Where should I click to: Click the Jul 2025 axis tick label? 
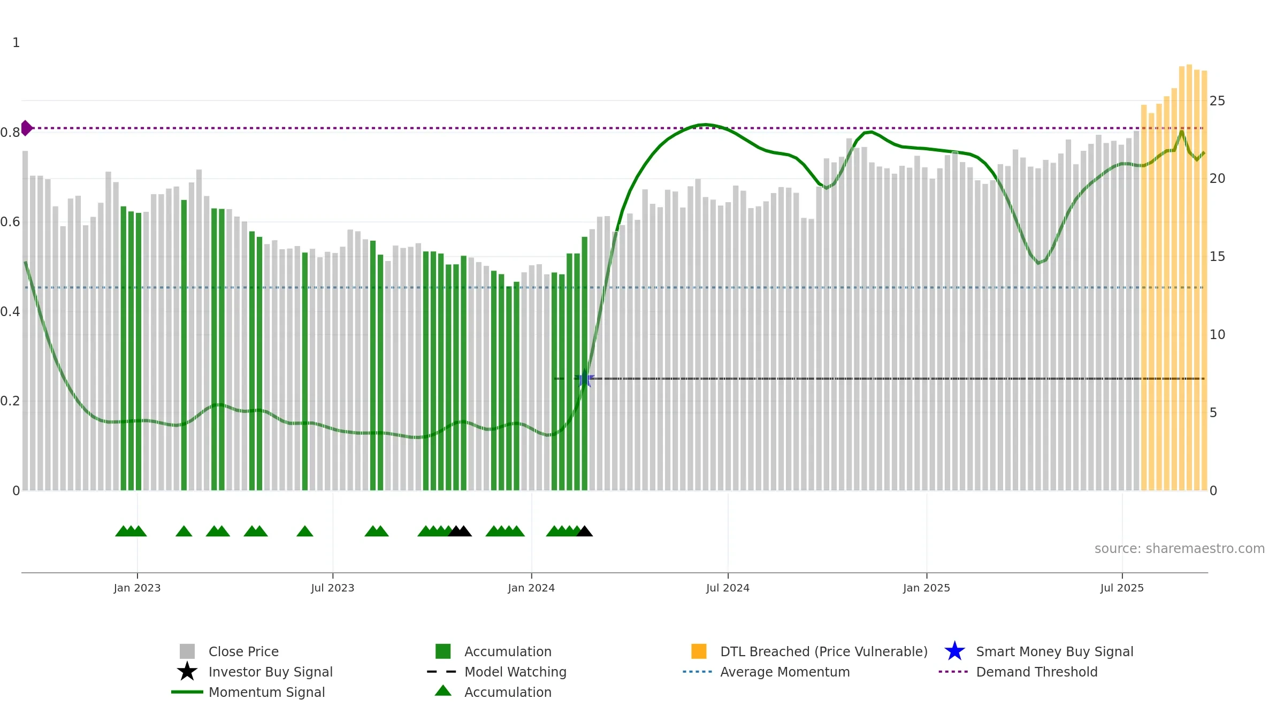[1122, 588]
